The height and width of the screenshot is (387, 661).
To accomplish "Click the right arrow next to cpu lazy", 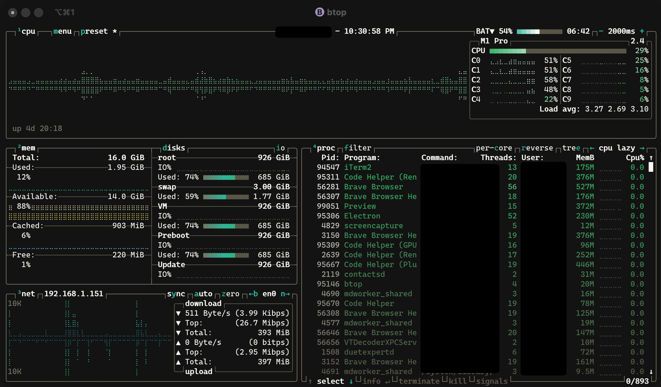I will click(642, 148).
